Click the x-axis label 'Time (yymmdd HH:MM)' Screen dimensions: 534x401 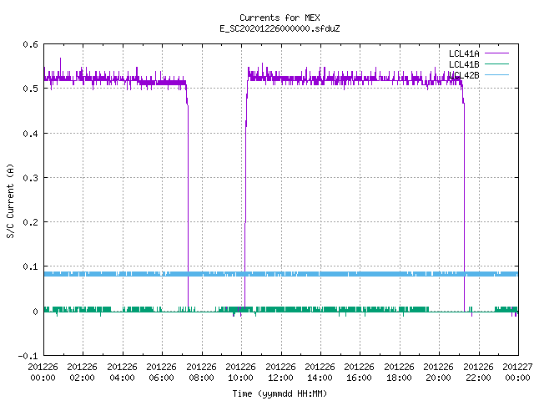coord(280,393)
